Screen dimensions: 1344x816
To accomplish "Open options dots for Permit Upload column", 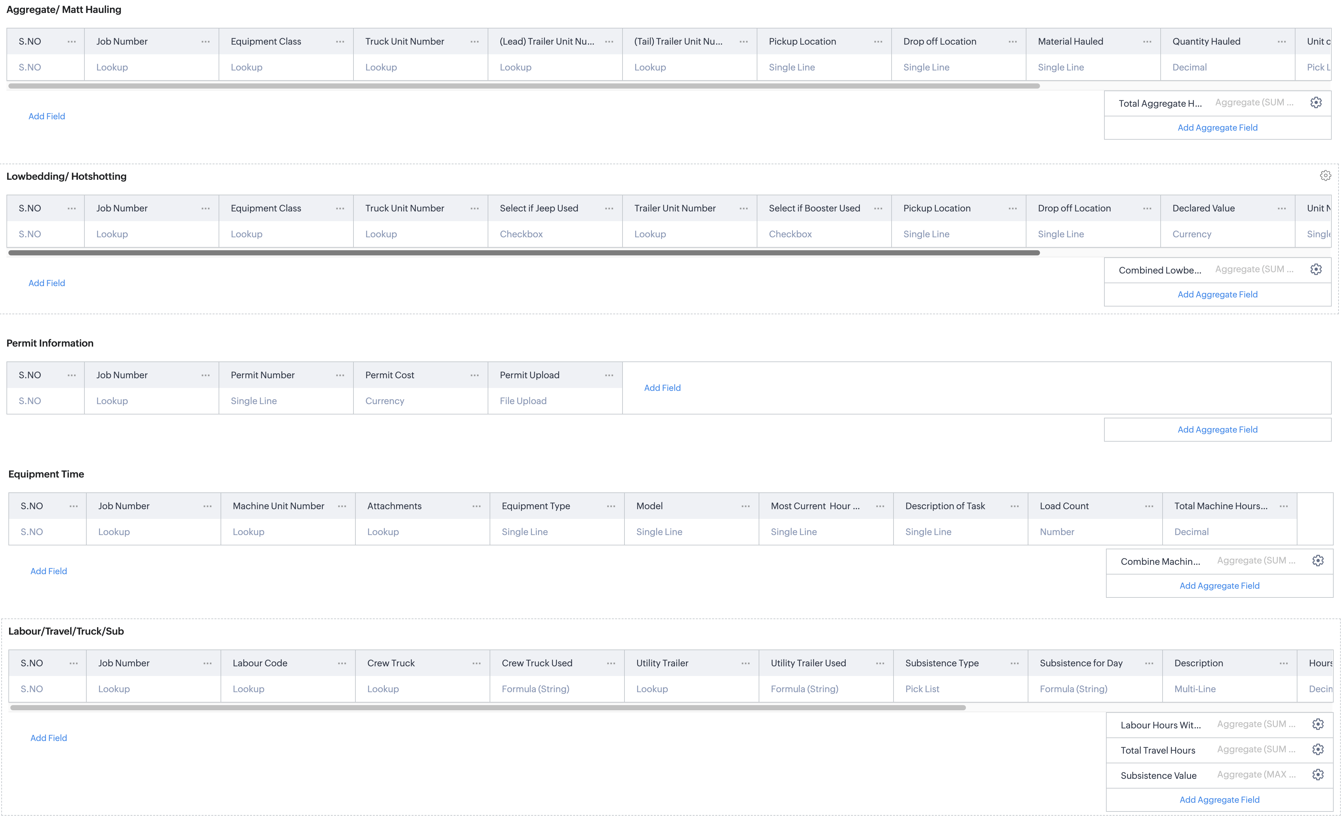I will [x=609, y=375].
